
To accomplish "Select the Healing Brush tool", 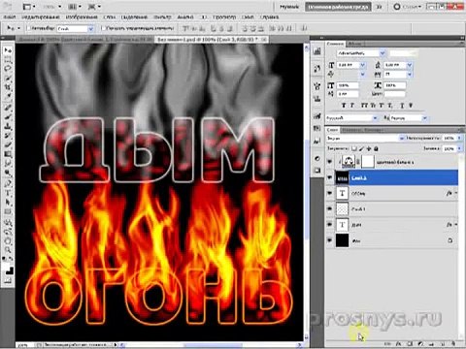I will click(8, 108).
